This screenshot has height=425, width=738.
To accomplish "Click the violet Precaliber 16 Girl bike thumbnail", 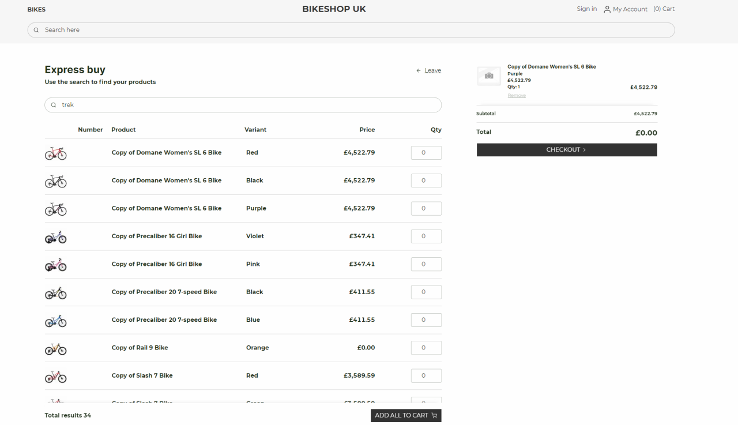I will point(55,237).
